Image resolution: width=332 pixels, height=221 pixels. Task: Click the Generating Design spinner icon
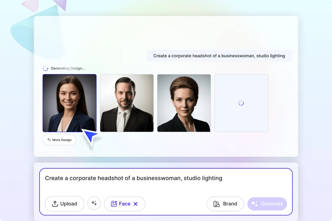pyautogui.click(x=45, y=68)
